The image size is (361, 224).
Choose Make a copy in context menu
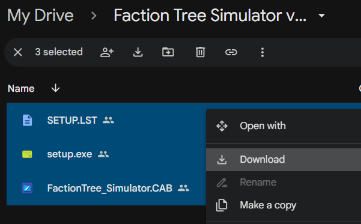point(284,205)
